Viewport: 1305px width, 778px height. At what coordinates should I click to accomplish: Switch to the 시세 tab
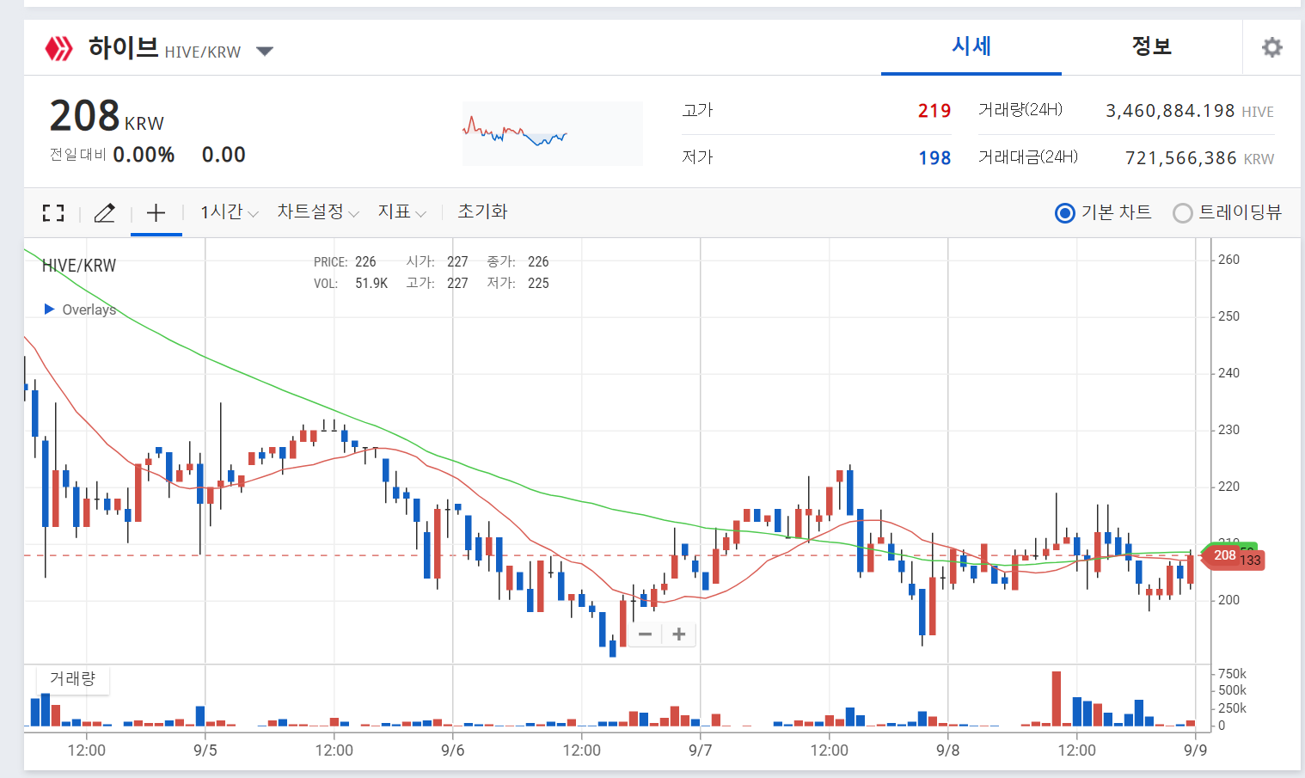pos(971,46)
